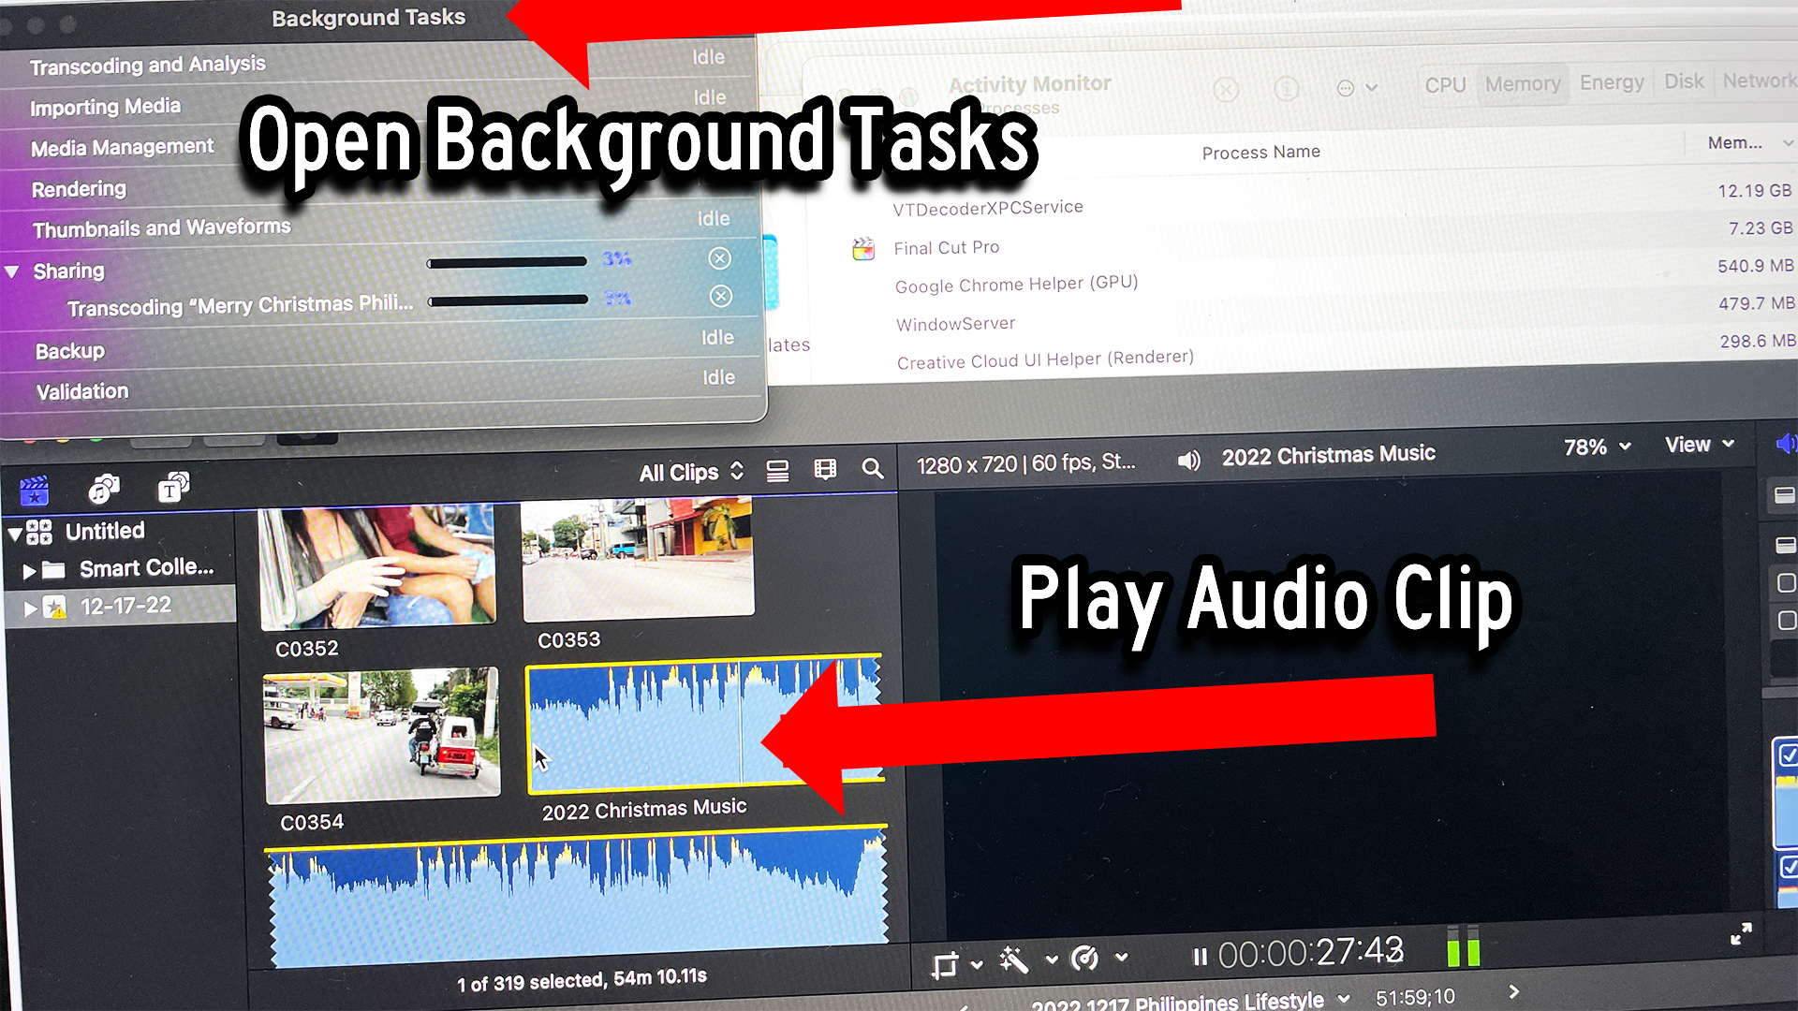Switch to the CPU tab
The height and width of the screenshot is (1011, 1798).
point(1445,85)
